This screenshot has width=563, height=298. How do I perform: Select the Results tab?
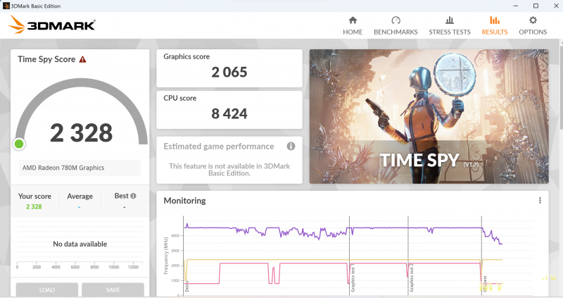pyautogui.click(x=495, y=25)
